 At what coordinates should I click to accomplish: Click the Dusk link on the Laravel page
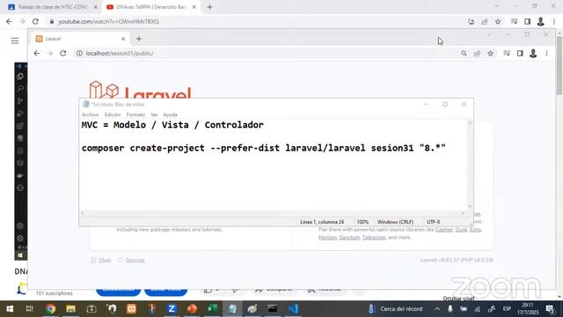[461, 229]
